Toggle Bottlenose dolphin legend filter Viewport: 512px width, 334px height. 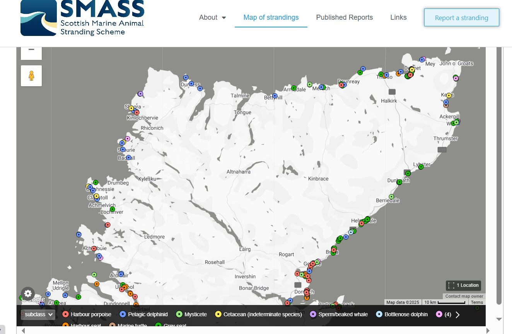(x=402, y=314)
